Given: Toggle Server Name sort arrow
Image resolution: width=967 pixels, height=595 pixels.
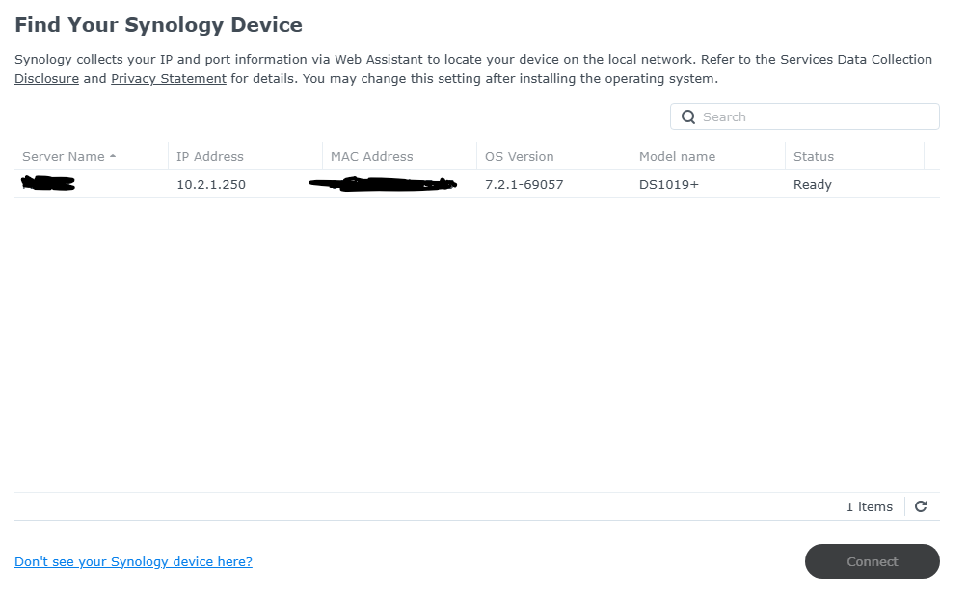Looking at the screenshot, I should (113, 156).
